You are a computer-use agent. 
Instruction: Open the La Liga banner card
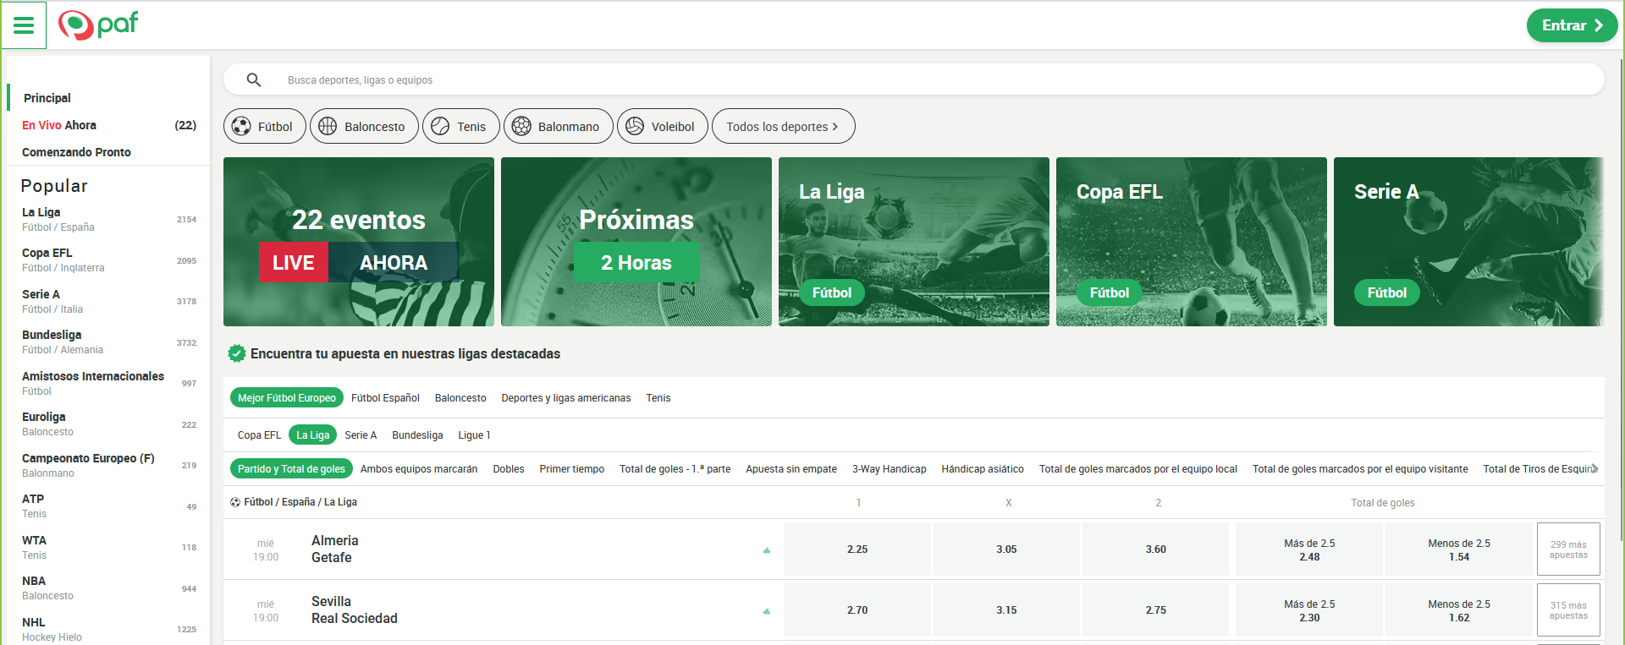[914, 242]
